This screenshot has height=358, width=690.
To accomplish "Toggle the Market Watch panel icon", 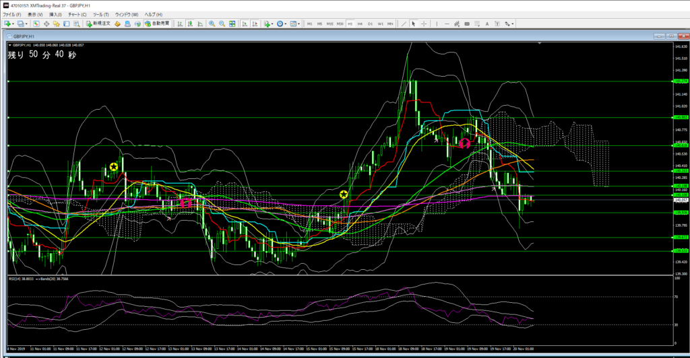I will pos(36,24).
